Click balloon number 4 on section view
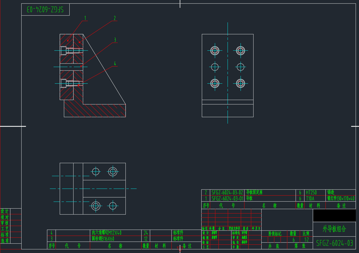The image size is (359, 253). click(x=115, y=64)
